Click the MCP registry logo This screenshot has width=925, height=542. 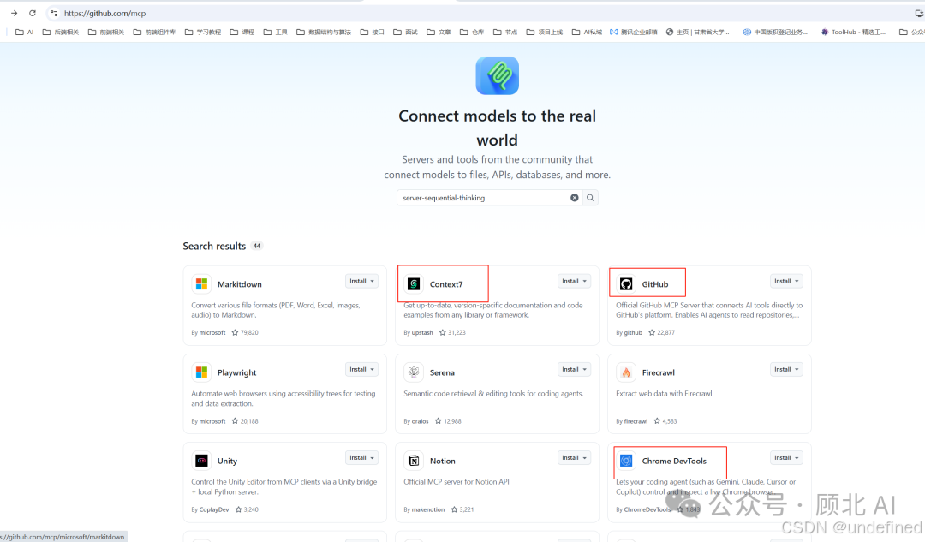pos(498,75)
